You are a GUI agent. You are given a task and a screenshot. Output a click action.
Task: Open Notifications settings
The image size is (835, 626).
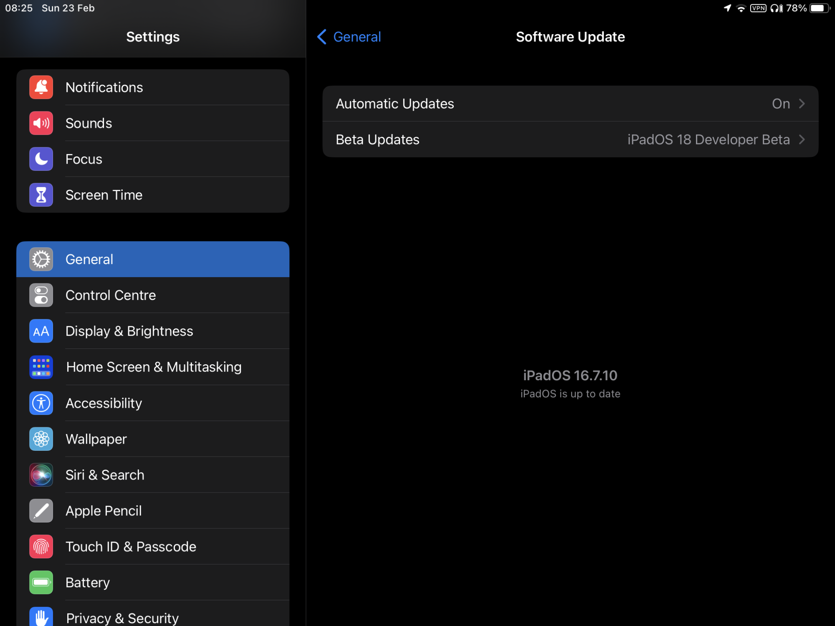click(153, 87)
